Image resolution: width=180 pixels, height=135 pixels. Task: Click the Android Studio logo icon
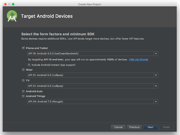click(x=12, y=16)
